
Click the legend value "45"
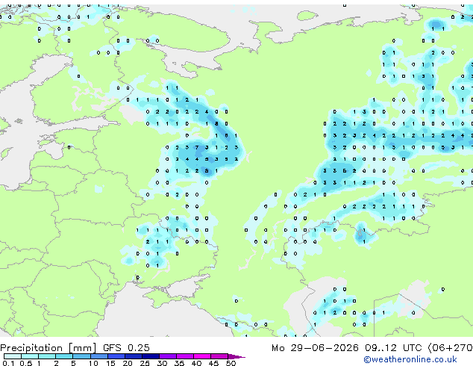coord(213,363)
